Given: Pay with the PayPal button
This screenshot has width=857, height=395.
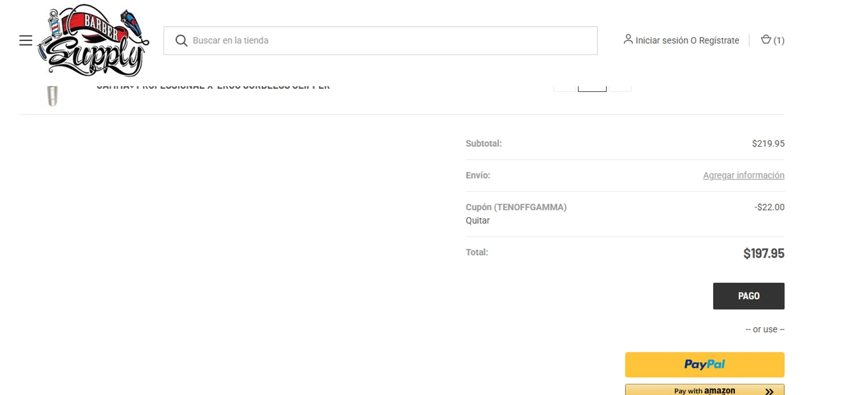Looking at the screenshot, I should [704, 365].
